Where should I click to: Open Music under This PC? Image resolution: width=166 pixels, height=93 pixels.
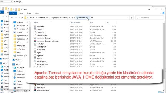[x=19, y=81]
